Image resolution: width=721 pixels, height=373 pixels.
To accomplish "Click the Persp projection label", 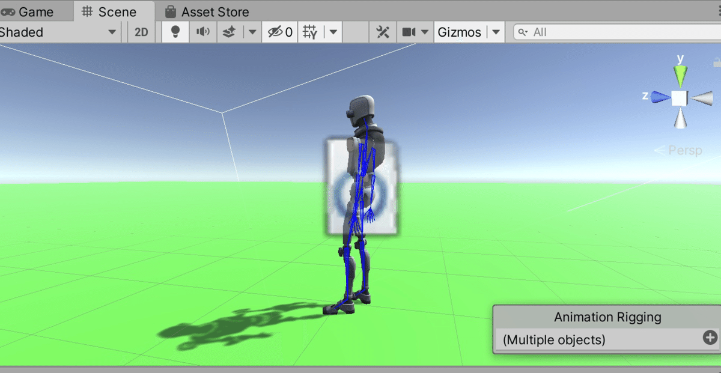I will pos(684,151).
